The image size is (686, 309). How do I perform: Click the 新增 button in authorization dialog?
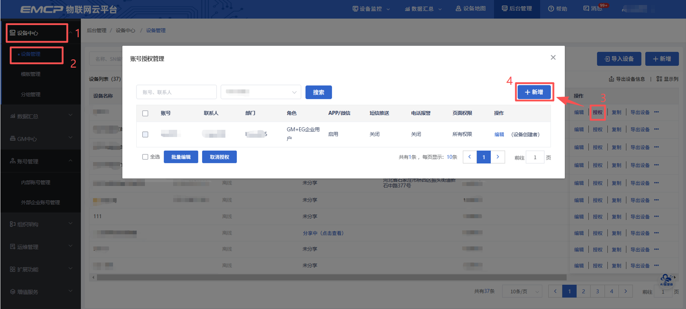tap(534, 92)
